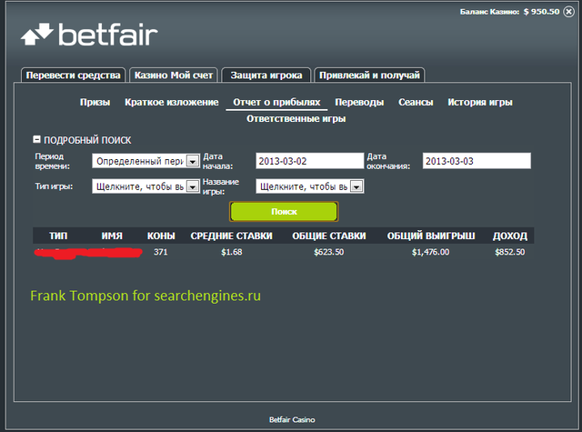Open the Название игры dropdown
This screenshot has width=582, height=432.
pos(356,186)
